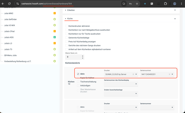Screen dimensions: 185x113
Task: Open the Seriennummer dropdown for Kitchen 12
Action: coord(172,74)
